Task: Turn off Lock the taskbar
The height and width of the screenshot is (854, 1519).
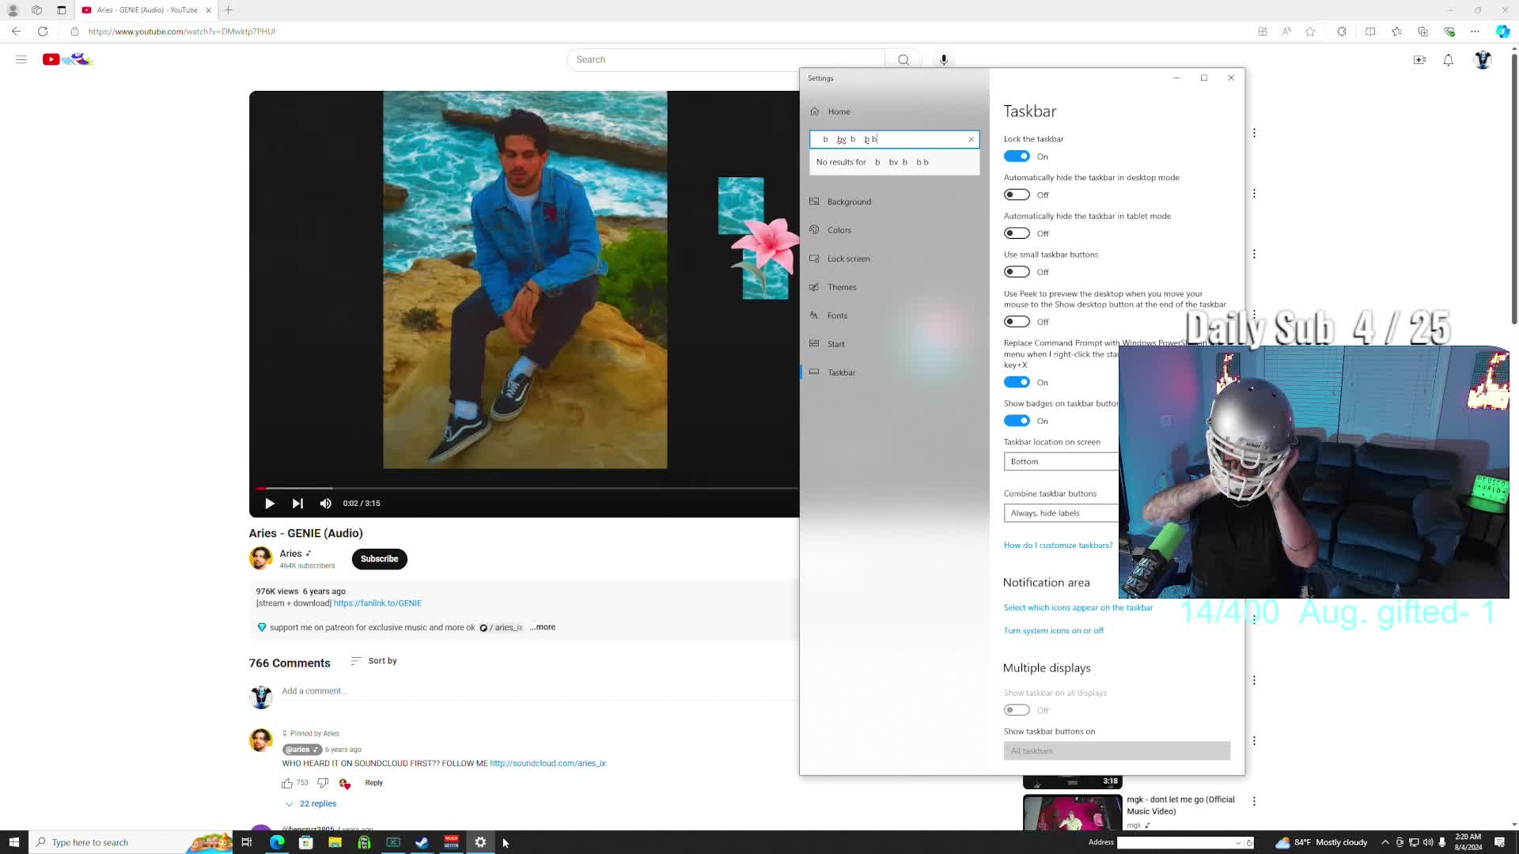Action: 1017,156
